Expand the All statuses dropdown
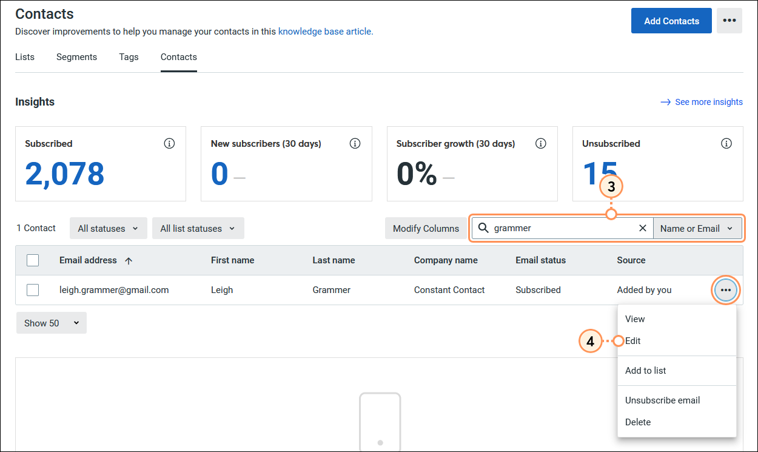 click(108, 229)
